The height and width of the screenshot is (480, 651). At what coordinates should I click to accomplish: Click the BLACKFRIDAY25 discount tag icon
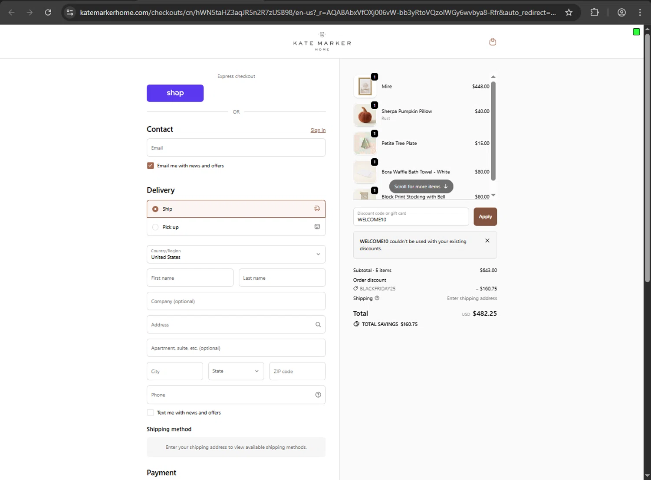click(x=356, y=288)
